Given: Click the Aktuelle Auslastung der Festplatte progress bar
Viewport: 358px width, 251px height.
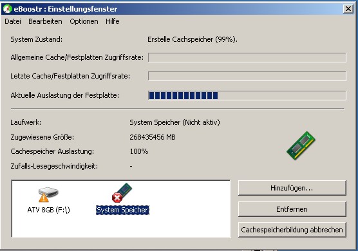Looking at the screenshot, I should 247,95.
